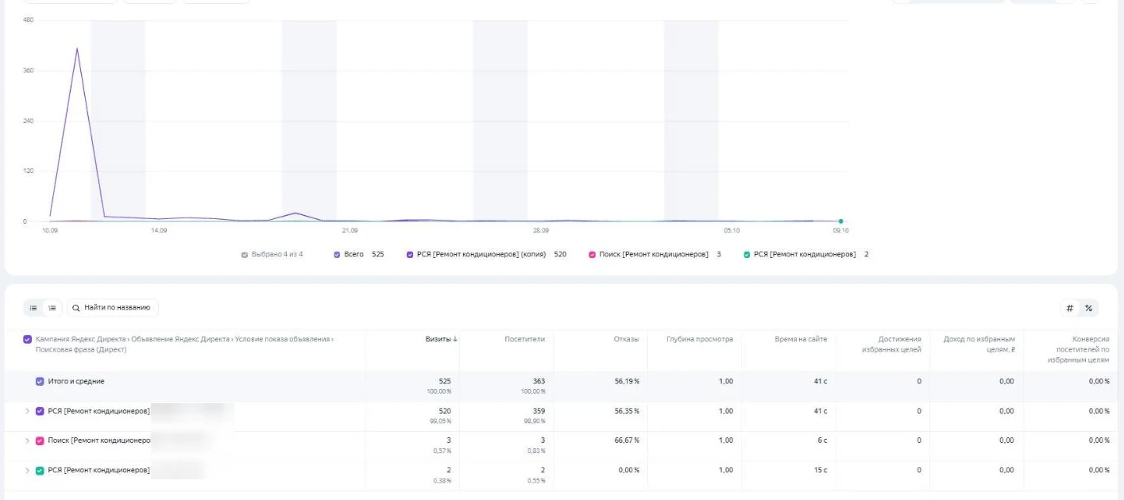The height and width of the screenshot is (500, 1124).
Task: Click the teal data point at 09.10
Action: pos(840,221)
